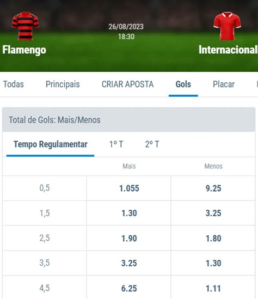Pick Menos 1,5 odds 3.25
The height and width of the screenshot is (299, 258).
[213, 213]
